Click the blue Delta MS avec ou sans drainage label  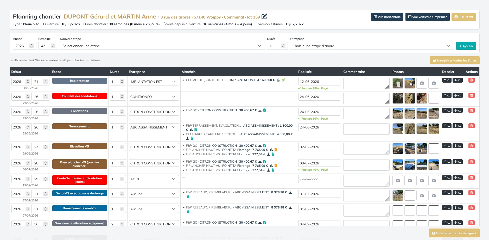80,193
